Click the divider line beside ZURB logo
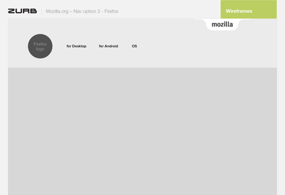 coord(41,11)
